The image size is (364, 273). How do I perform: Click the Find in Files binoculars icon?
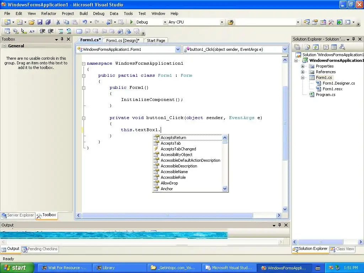point(230,22)
